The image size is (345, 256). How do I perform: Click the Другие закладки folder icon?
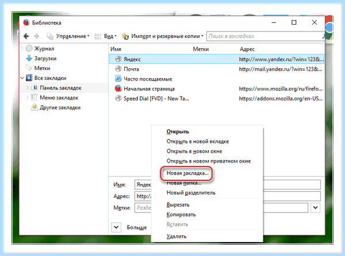34,107
